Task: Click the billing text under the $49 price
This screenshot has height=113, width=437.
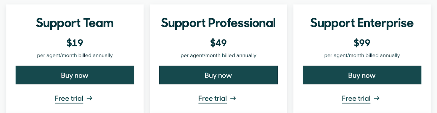Action: (x=218, y=55)
